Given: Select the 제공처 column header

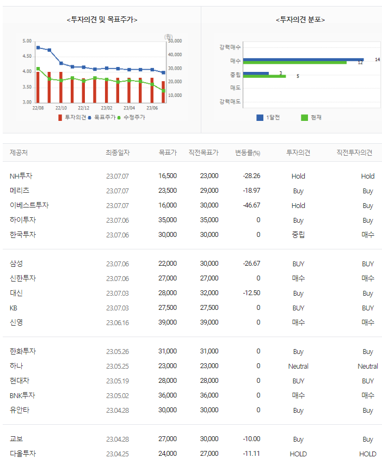Looking at the screenshot, I should pos(19,152).
